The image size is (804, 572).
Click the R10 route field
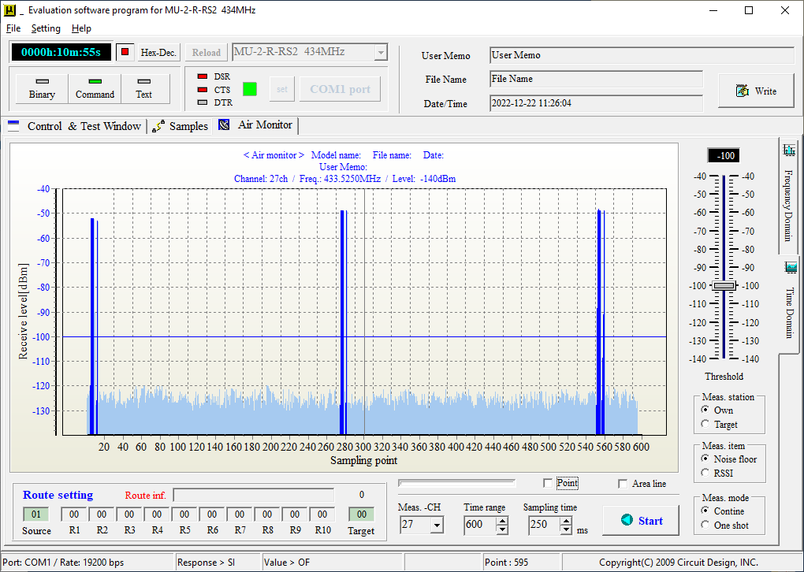tap(322, 514)
